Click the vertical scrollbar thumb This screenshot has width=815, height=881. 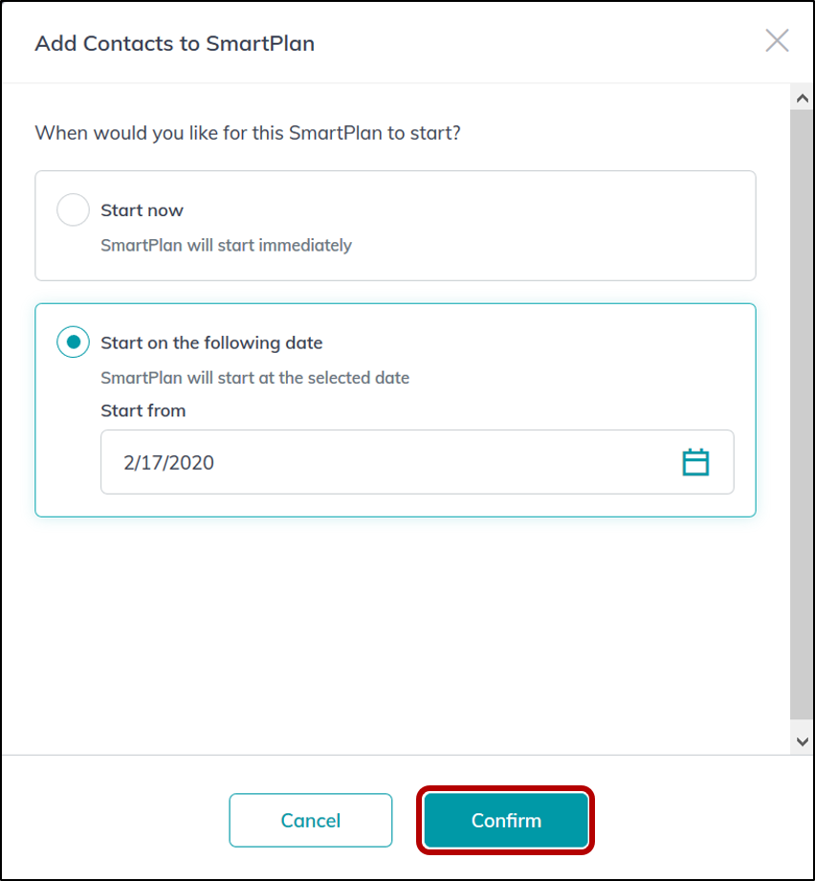click(802, 414)
